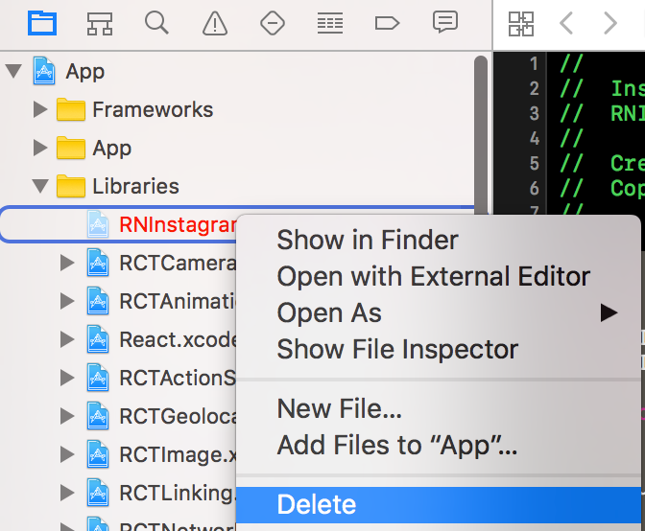Expand the RCTCamera project item

67,263
